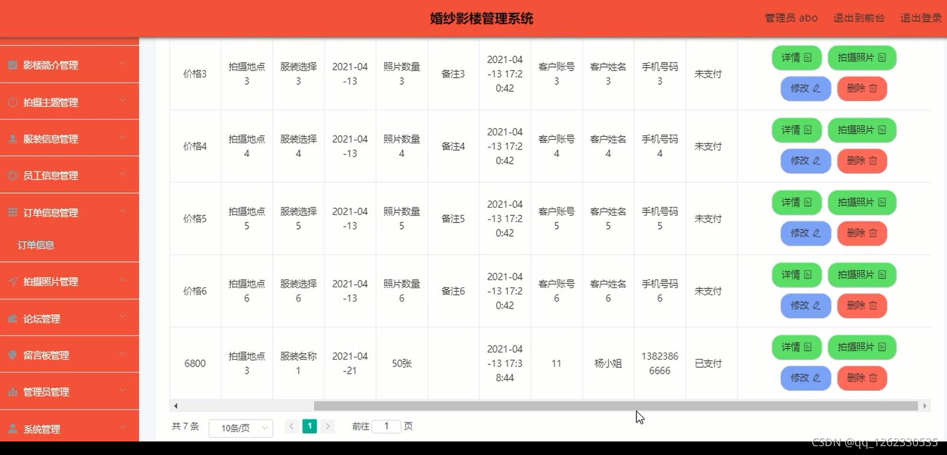Click the 留言板管理 sidebar icon
The width and height of the screenshot is (947, 455).
click(12, 355)
